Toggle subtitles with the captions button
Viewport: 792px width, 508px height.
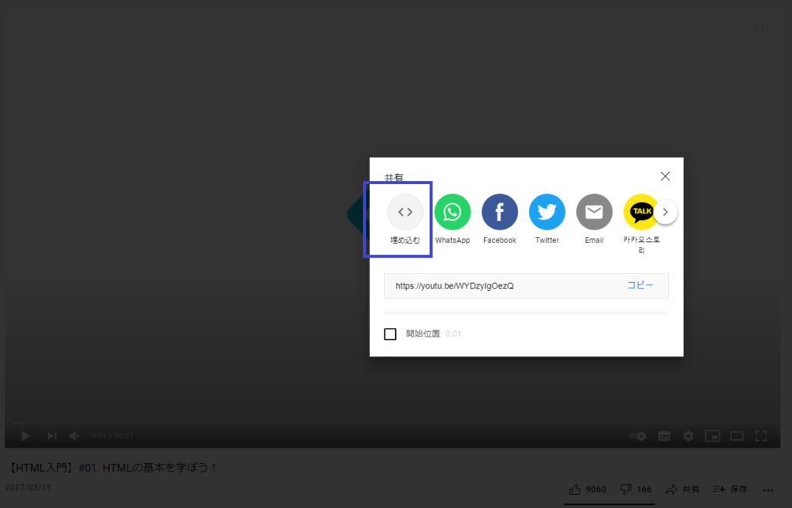664,436
